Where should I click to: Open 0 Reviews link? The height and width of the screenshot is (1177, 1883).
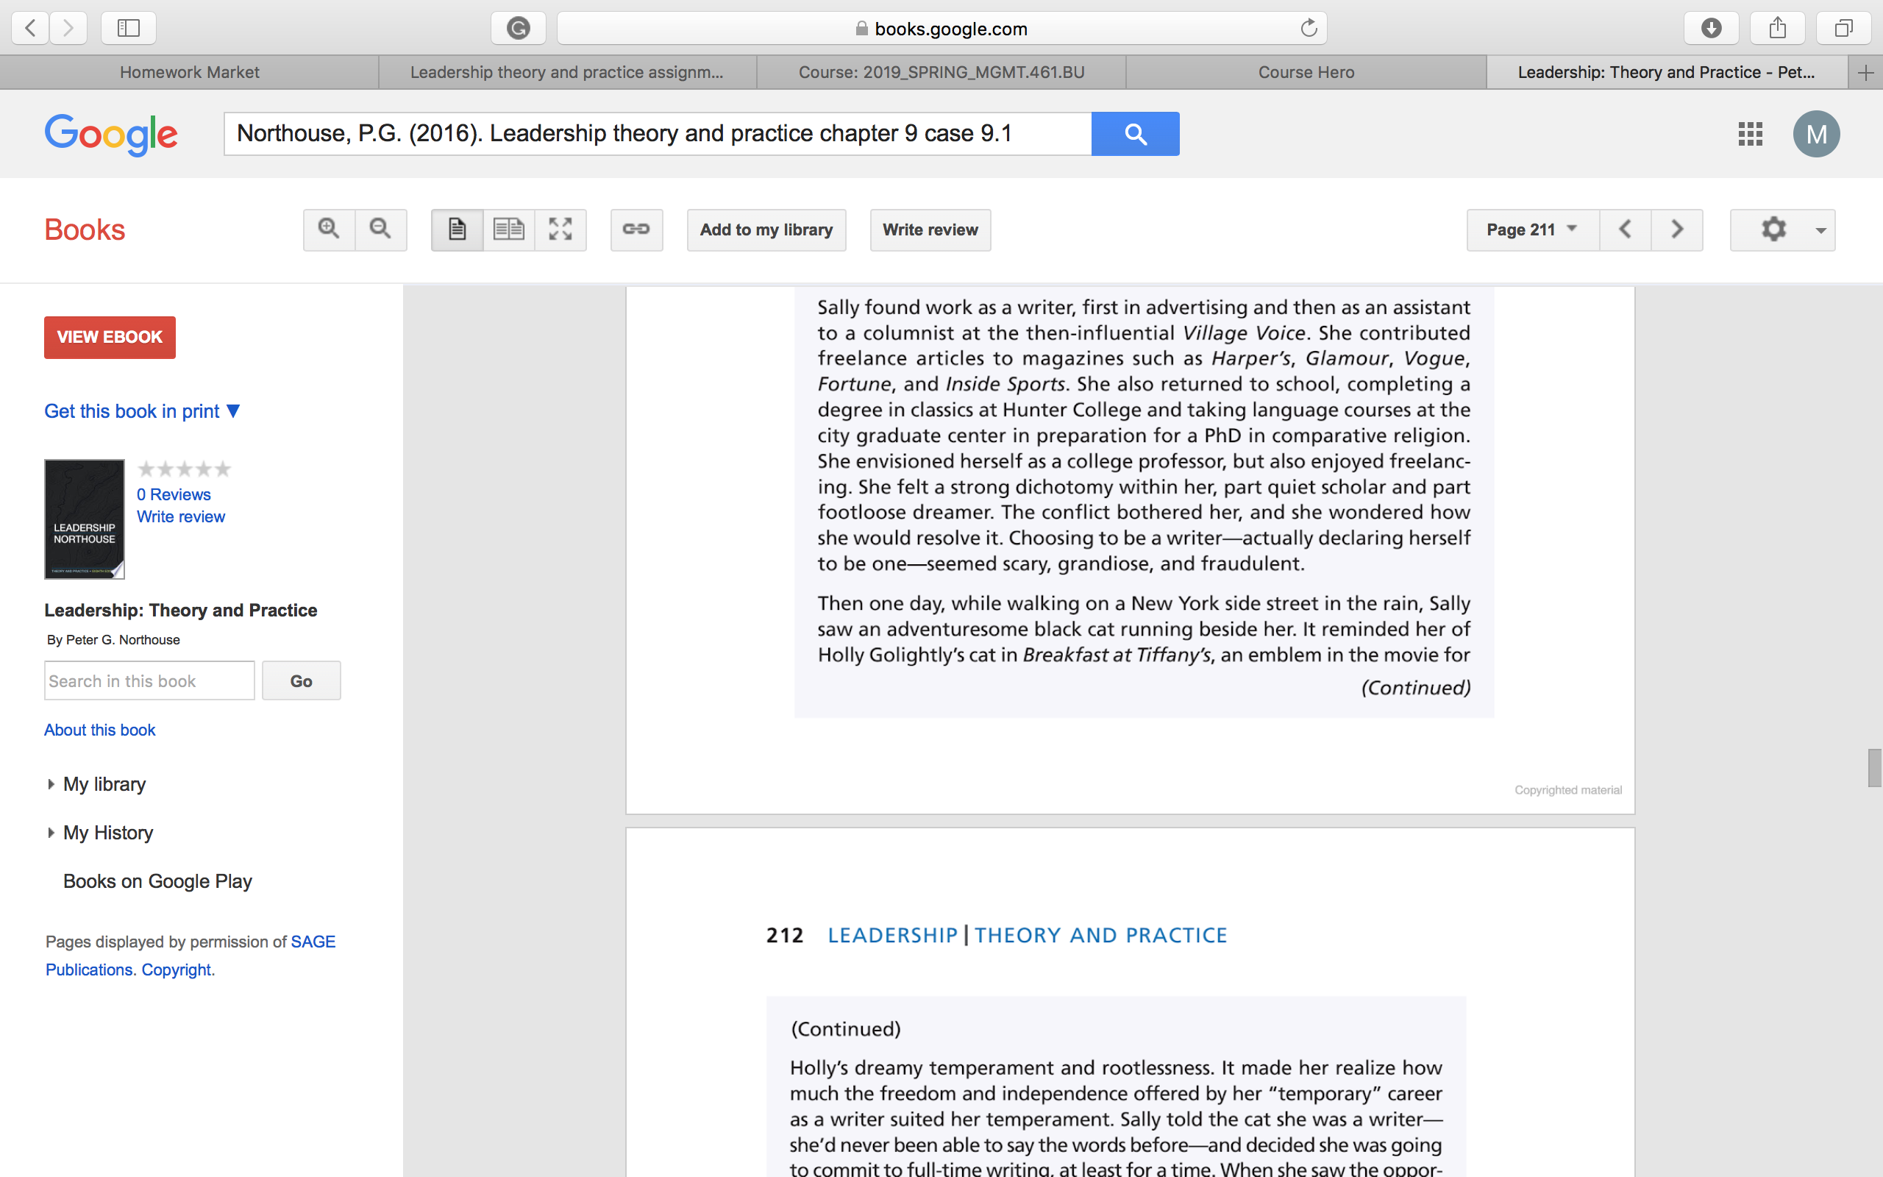[174, 494]
